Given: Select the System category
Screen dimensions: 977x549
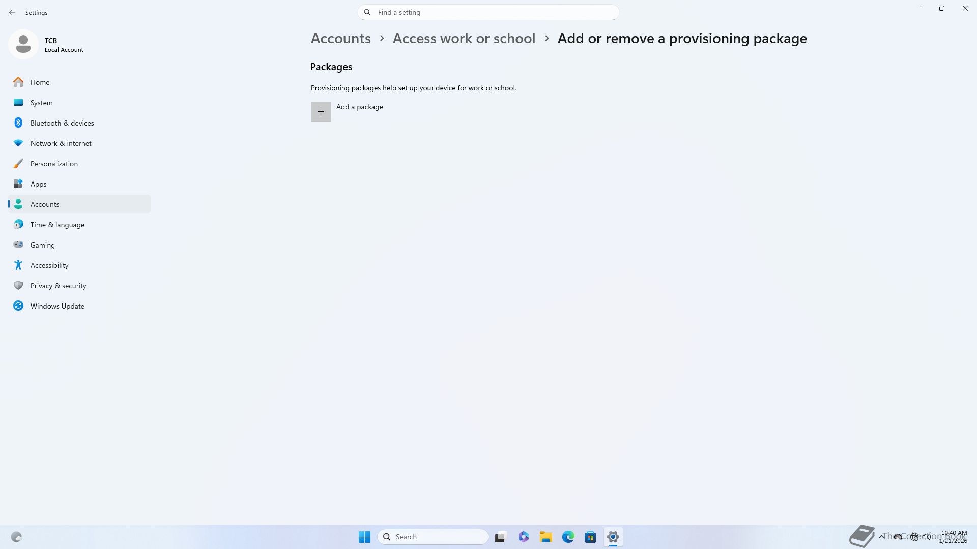Looking at the screenshot, I should pos(41,103).
